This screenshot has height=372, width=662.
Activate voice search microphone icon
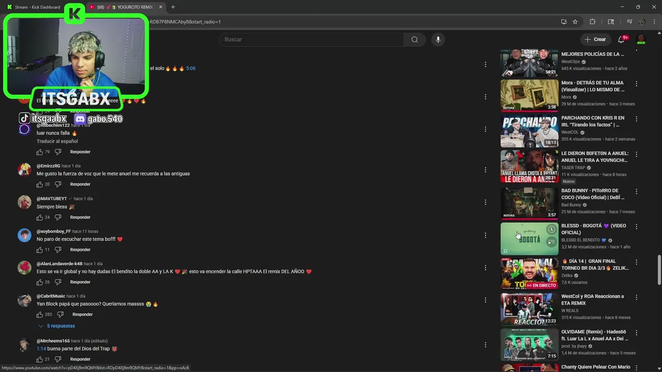[438, 39]
